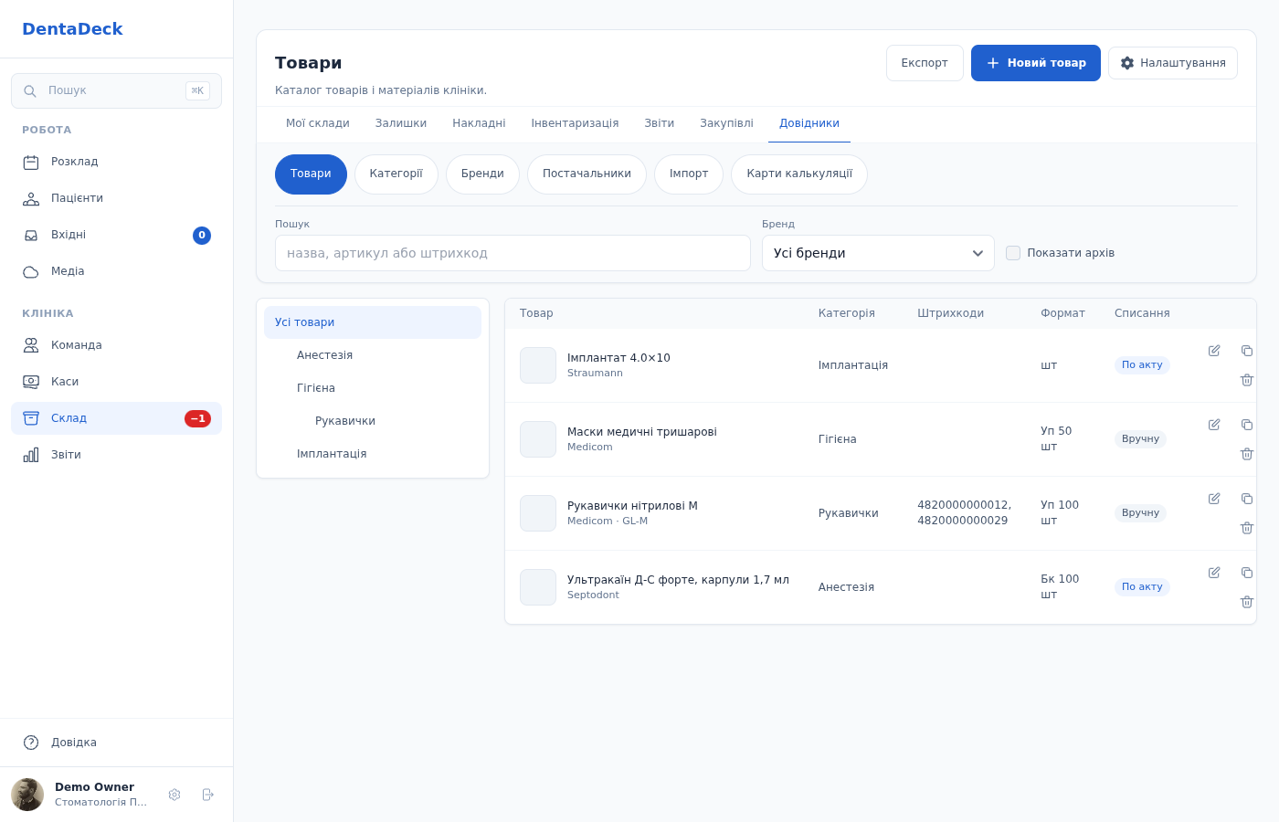
Task: Delete Рукавички нітрилові M via trash icon
Action: (x=1247, y=528)
